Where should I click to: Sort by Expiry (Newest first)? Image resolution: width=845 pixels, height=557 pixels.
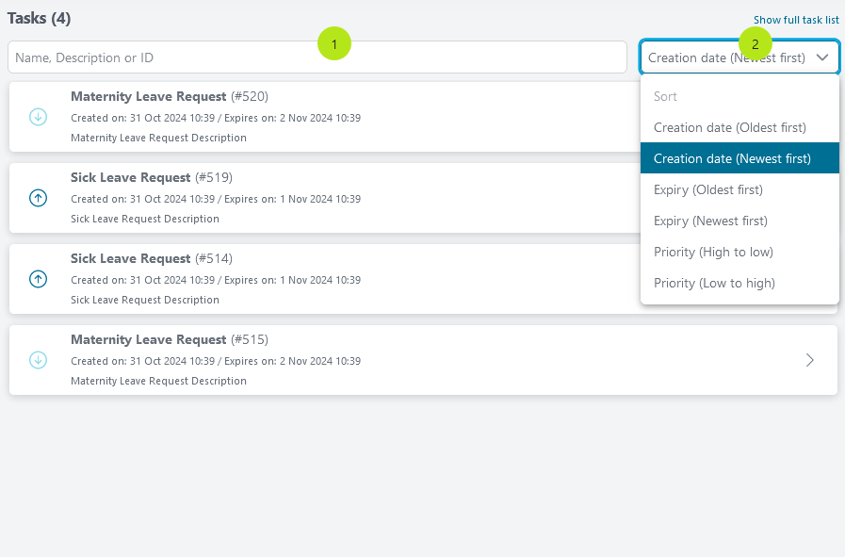click(739, 221)
